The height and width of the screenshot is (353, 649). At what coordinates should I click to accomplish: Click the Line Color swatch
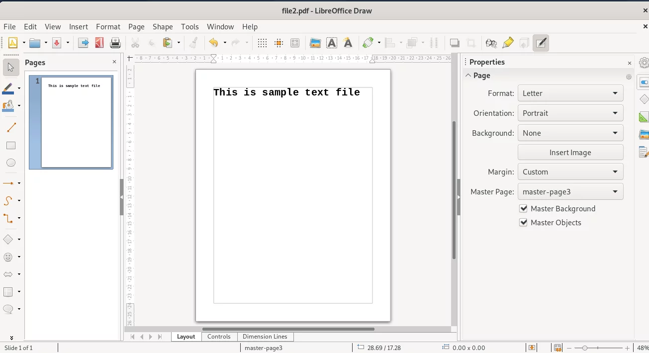(8, 88)
